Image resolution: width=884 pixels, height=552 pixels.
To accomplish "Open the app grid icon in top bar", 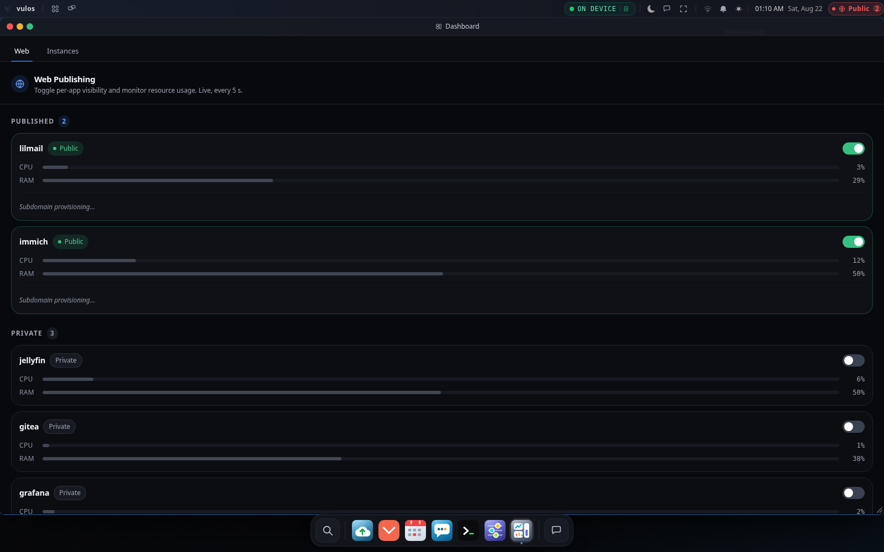I will [55, 9].
